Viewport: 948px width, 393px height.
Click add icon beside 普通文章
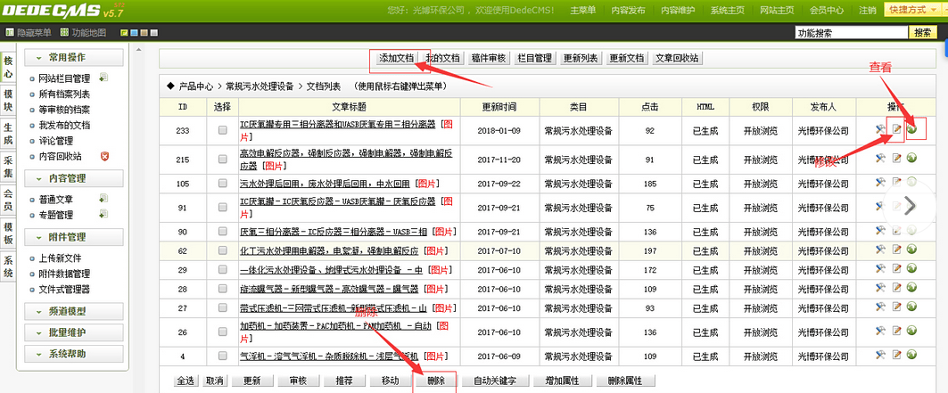(x=103, y=199)
